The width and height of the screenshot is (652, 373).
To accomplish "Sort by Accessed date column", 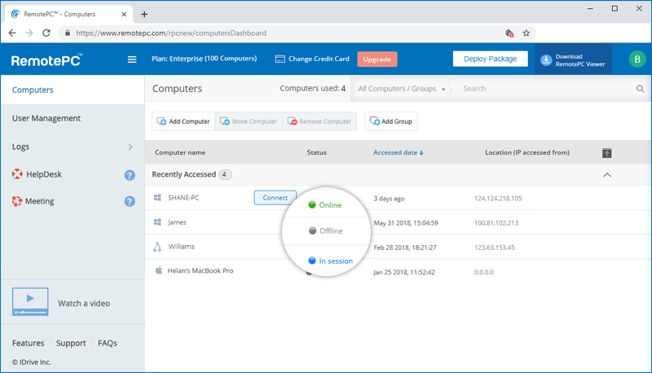I will 398,152.
